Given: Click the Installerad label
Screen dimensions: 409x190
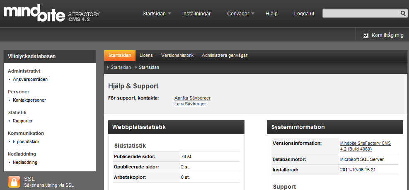Looking at the screenshot, I should click(286, 170).
